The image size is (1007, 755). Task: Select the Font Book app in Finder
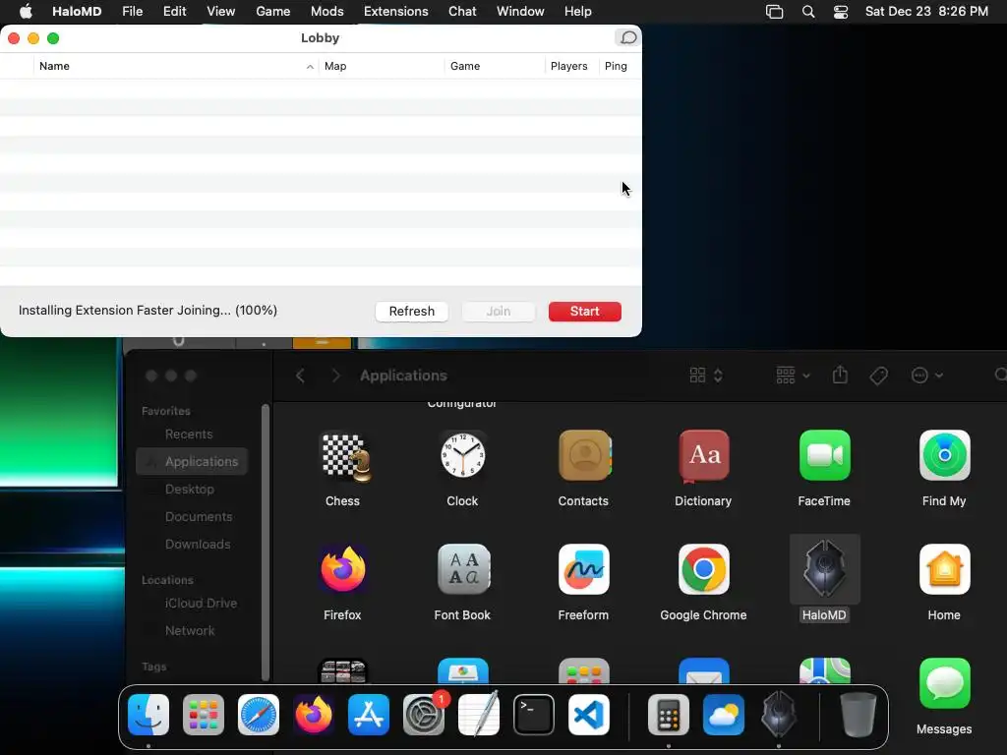[462, 569]
